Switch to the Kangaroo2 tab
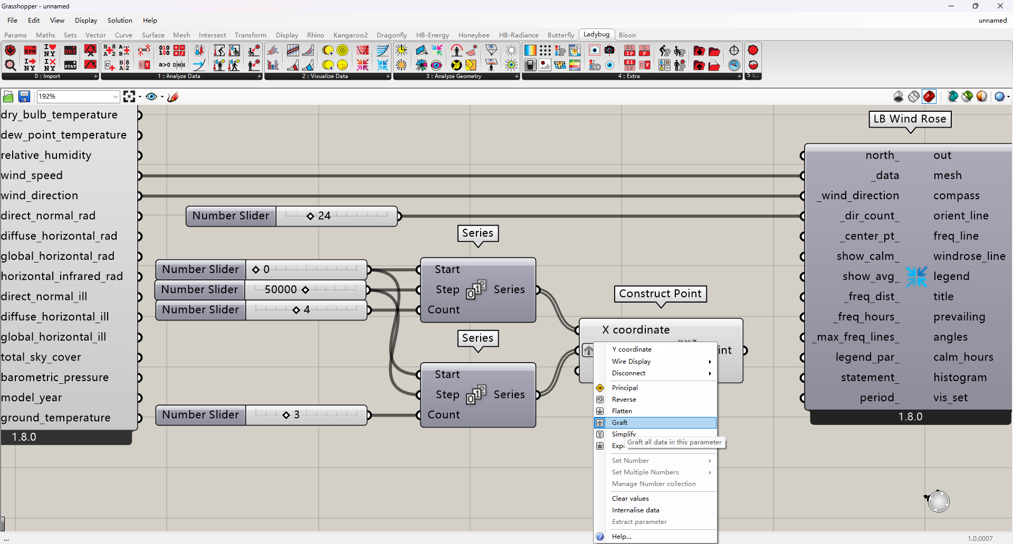This screenshot has width=1013, height=544. click(x=350, y=35)
